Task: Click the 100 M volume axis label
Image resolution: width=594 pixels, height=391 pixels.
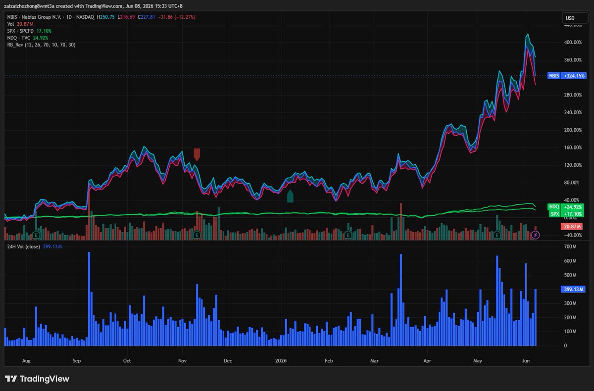Action: click(570, 331)
